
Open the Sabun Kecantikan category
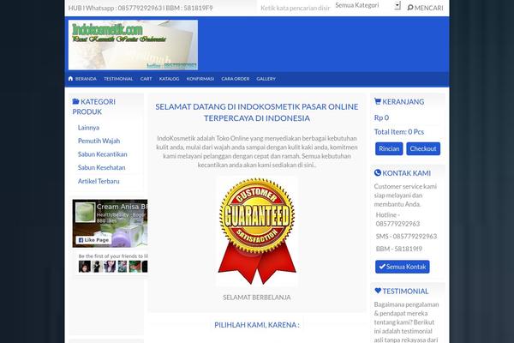[102, 154]
